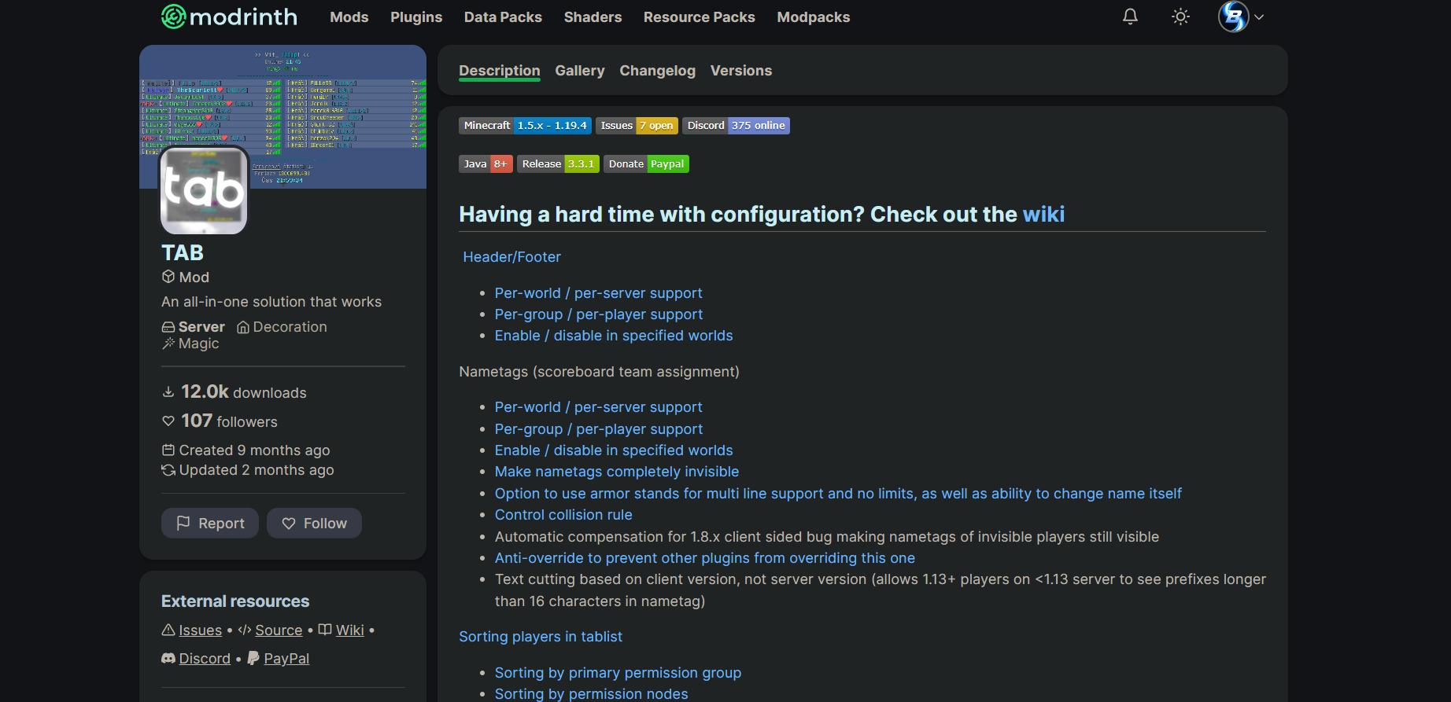Click the Issues 7 open badge
The width and height of the screenshot is (1451, 702).
tap(637, 126)
